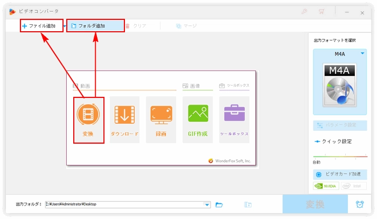Screen dimensions: 377x219
Task: Toggle ビデオカード加速 hardware acceleration
Action: 340,174
